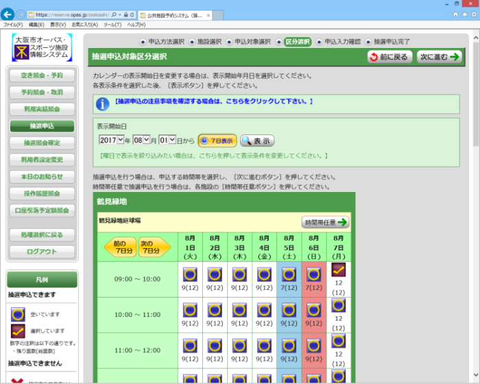480x384 pixels.
Task: Select slot 11:00 on August 2 (Wed)
Action: (215, 346)
